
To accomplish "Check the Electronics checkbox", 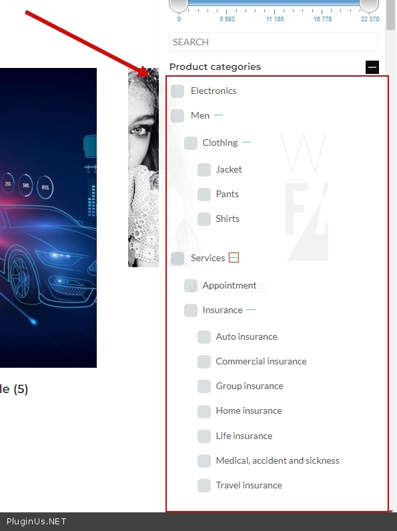I will (x=177, y=91).
